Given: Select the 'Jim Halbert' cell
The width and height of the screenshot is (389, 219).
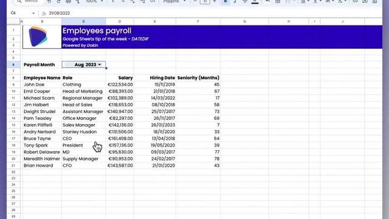Looking at the screenshot, I should (42, 105).
